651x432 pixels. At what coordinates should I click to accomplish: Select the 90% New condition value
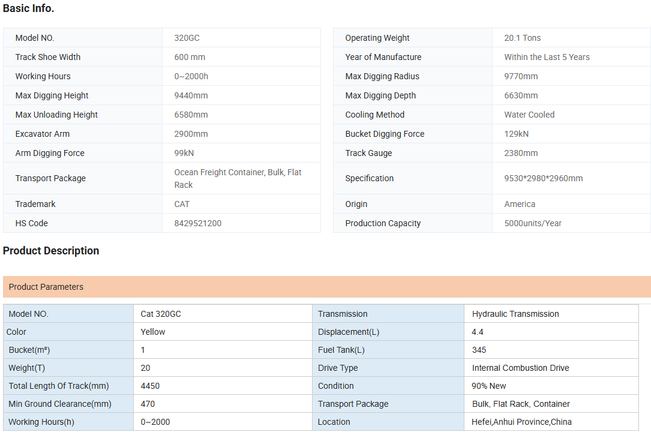(x=489, y=386)
